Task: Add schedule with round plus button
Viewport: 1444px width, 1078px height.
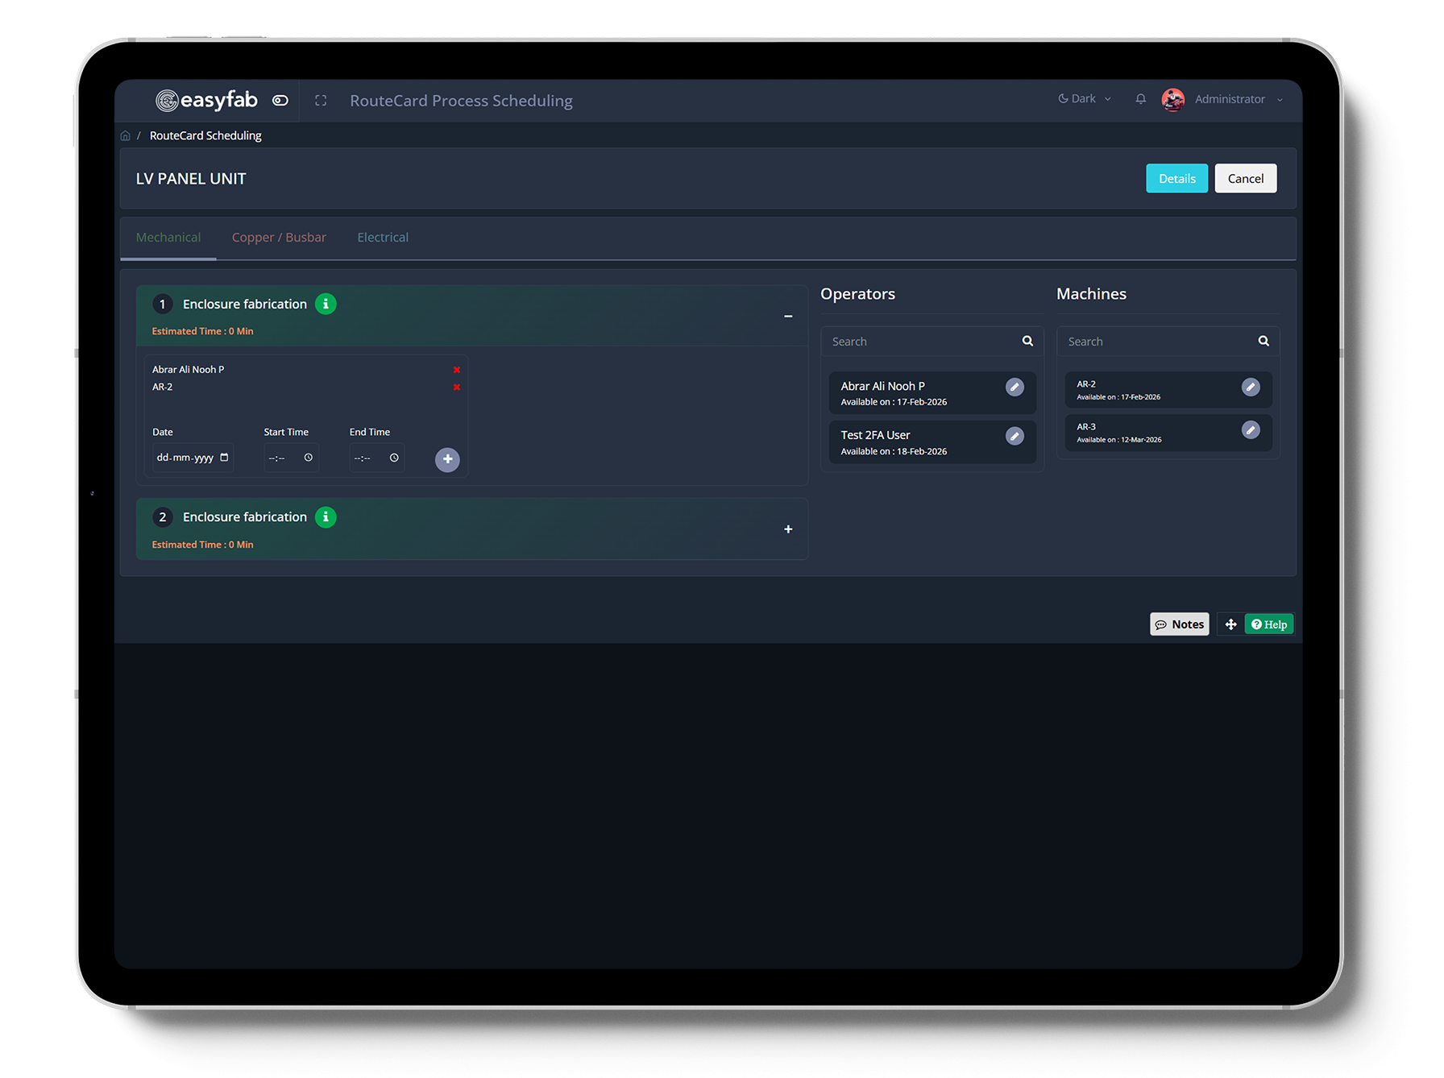Action: click(x=447, y=459)
